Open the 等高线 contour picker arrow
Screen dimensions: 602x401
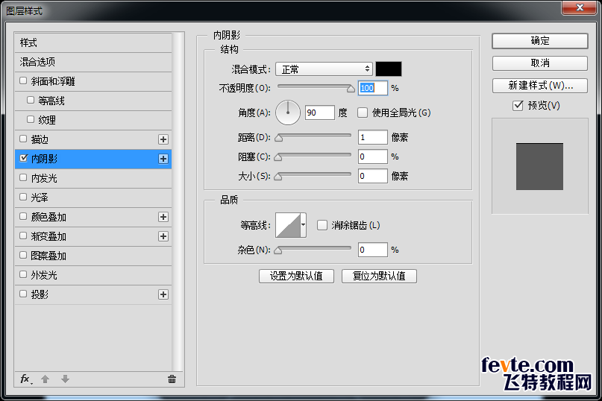pos(304,225)
